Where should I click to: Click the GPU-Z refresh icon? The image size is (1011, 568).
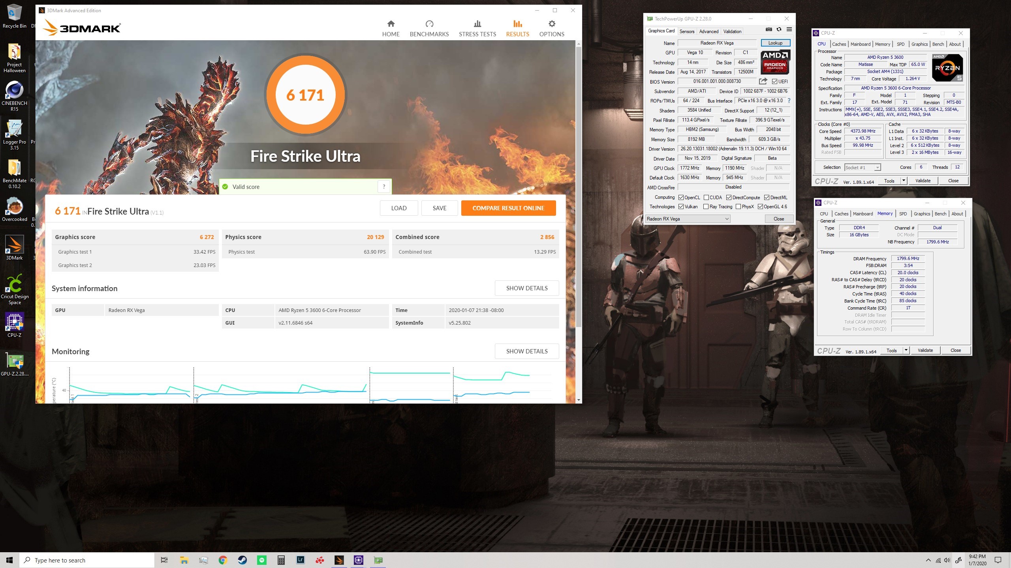click(x=779, y=30)
